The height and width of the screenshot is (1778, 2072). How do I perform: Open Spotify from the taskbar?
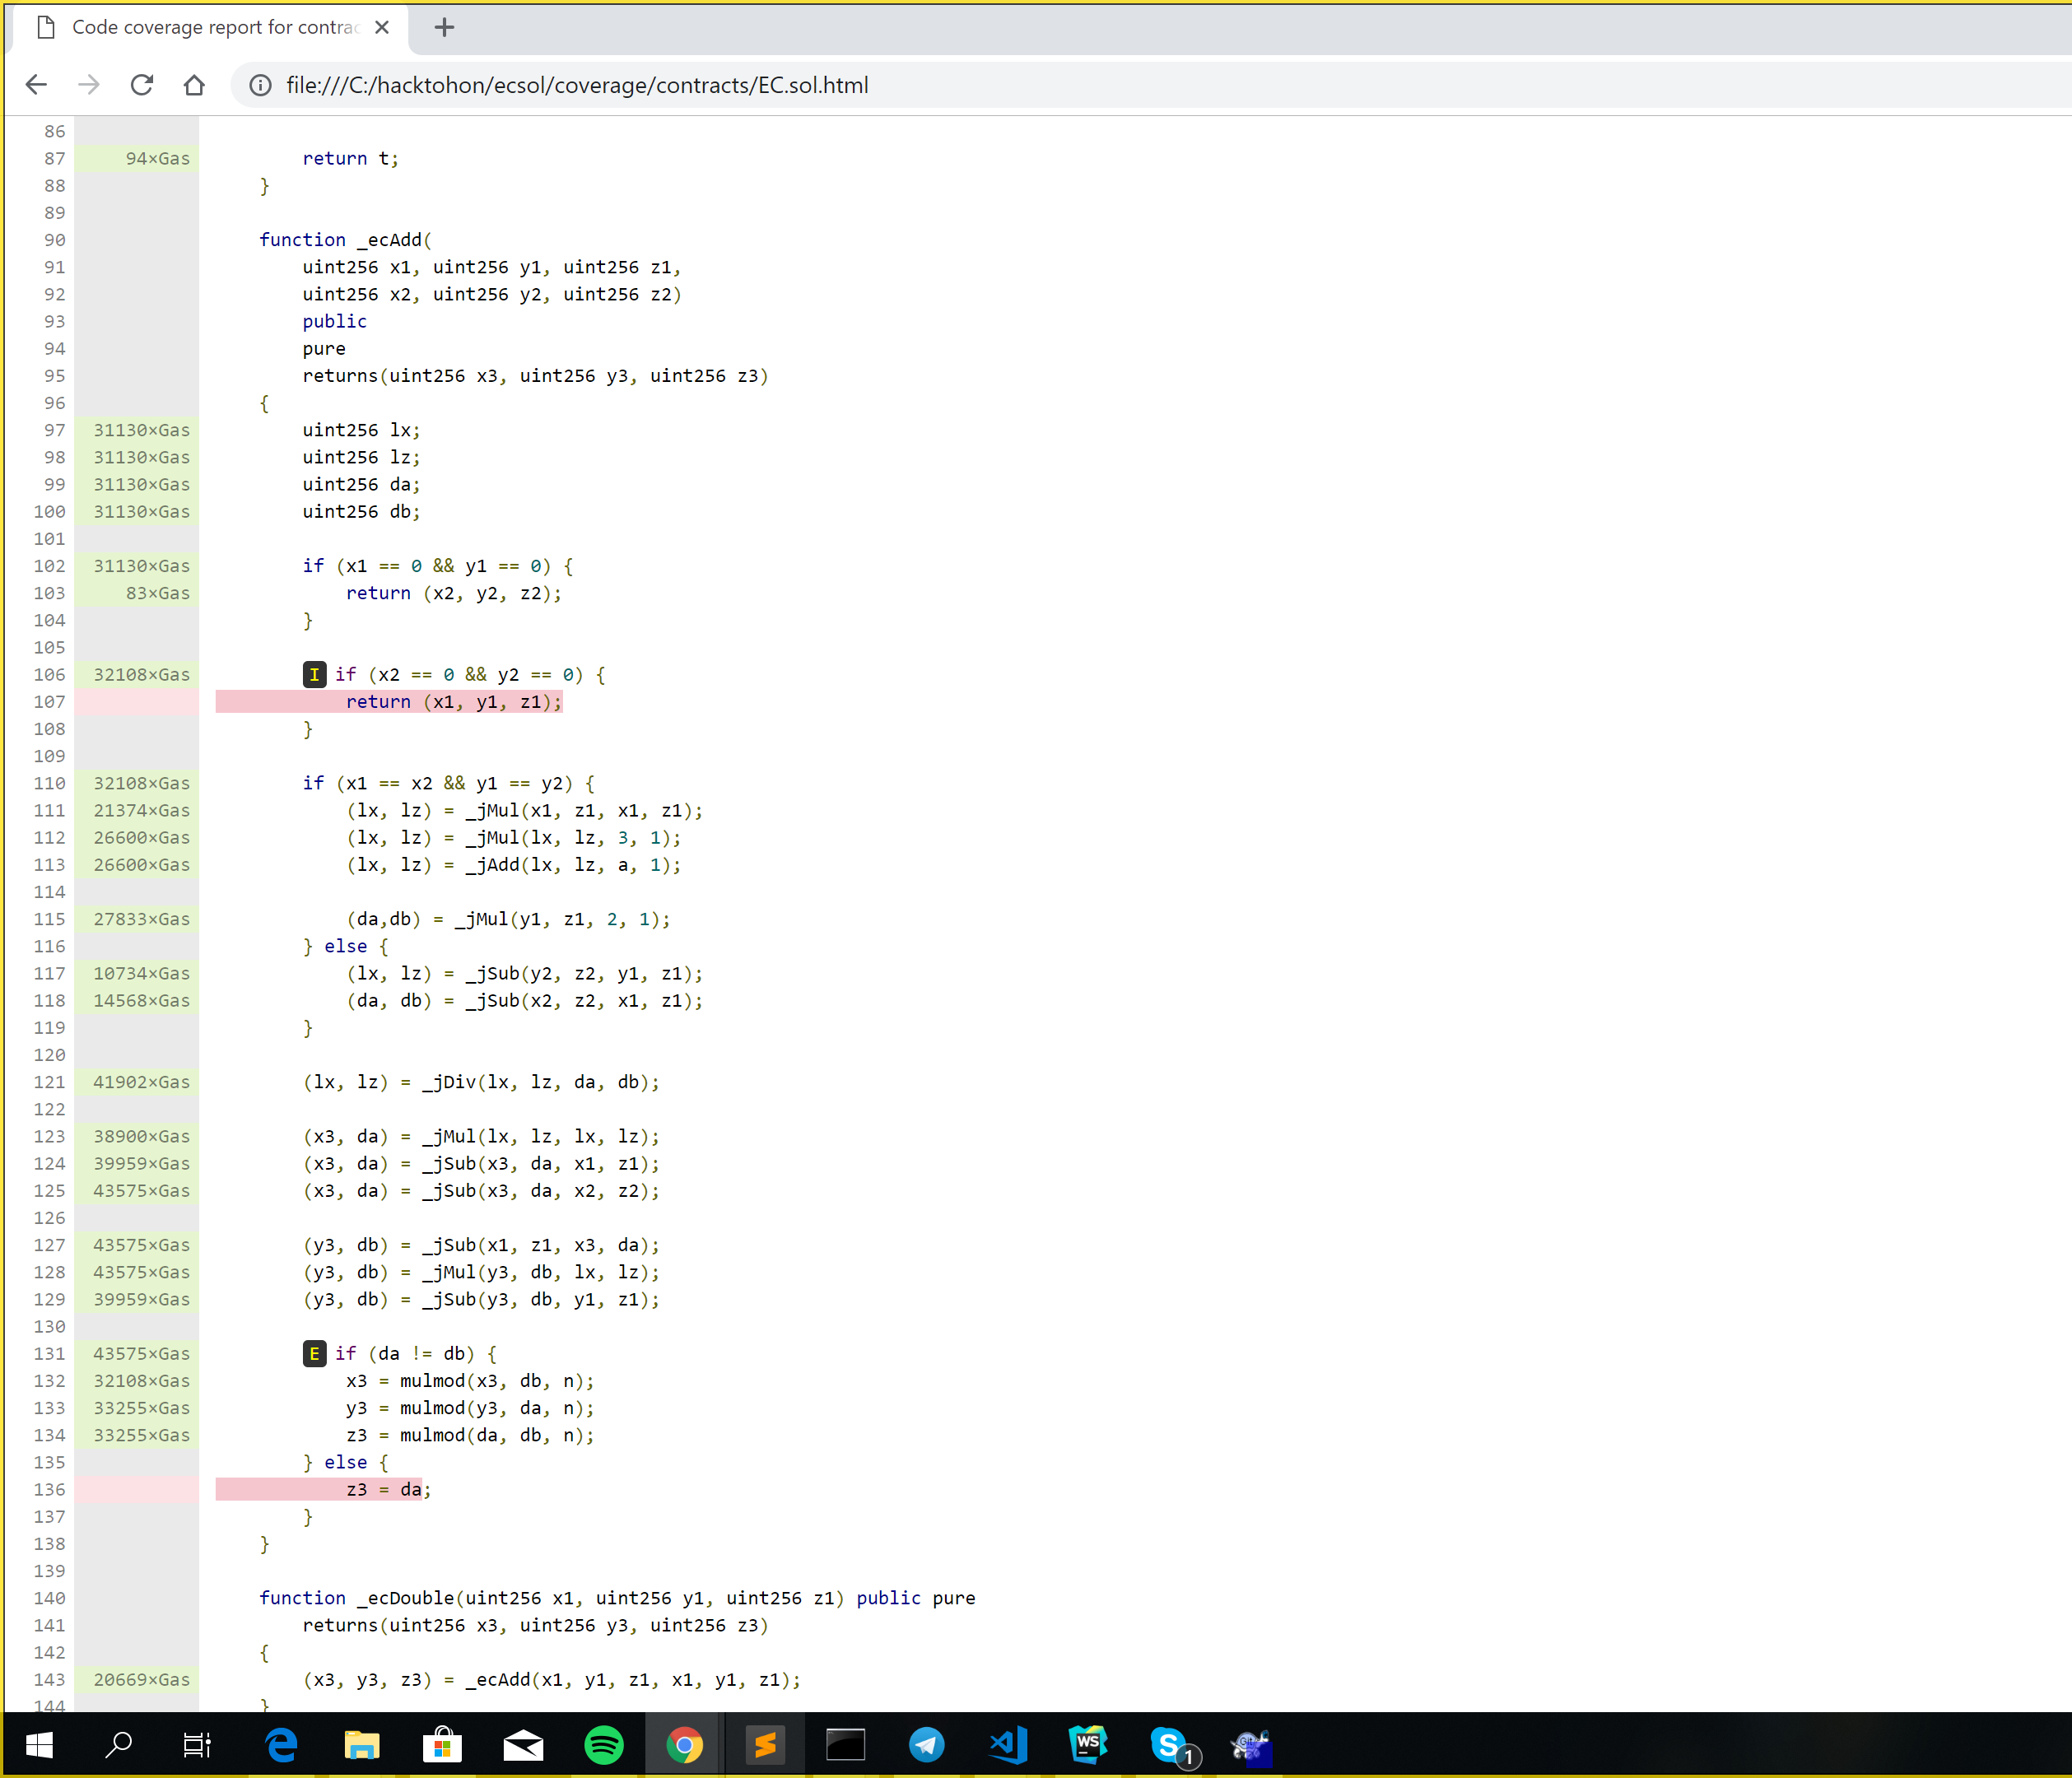click(603, 1745)
